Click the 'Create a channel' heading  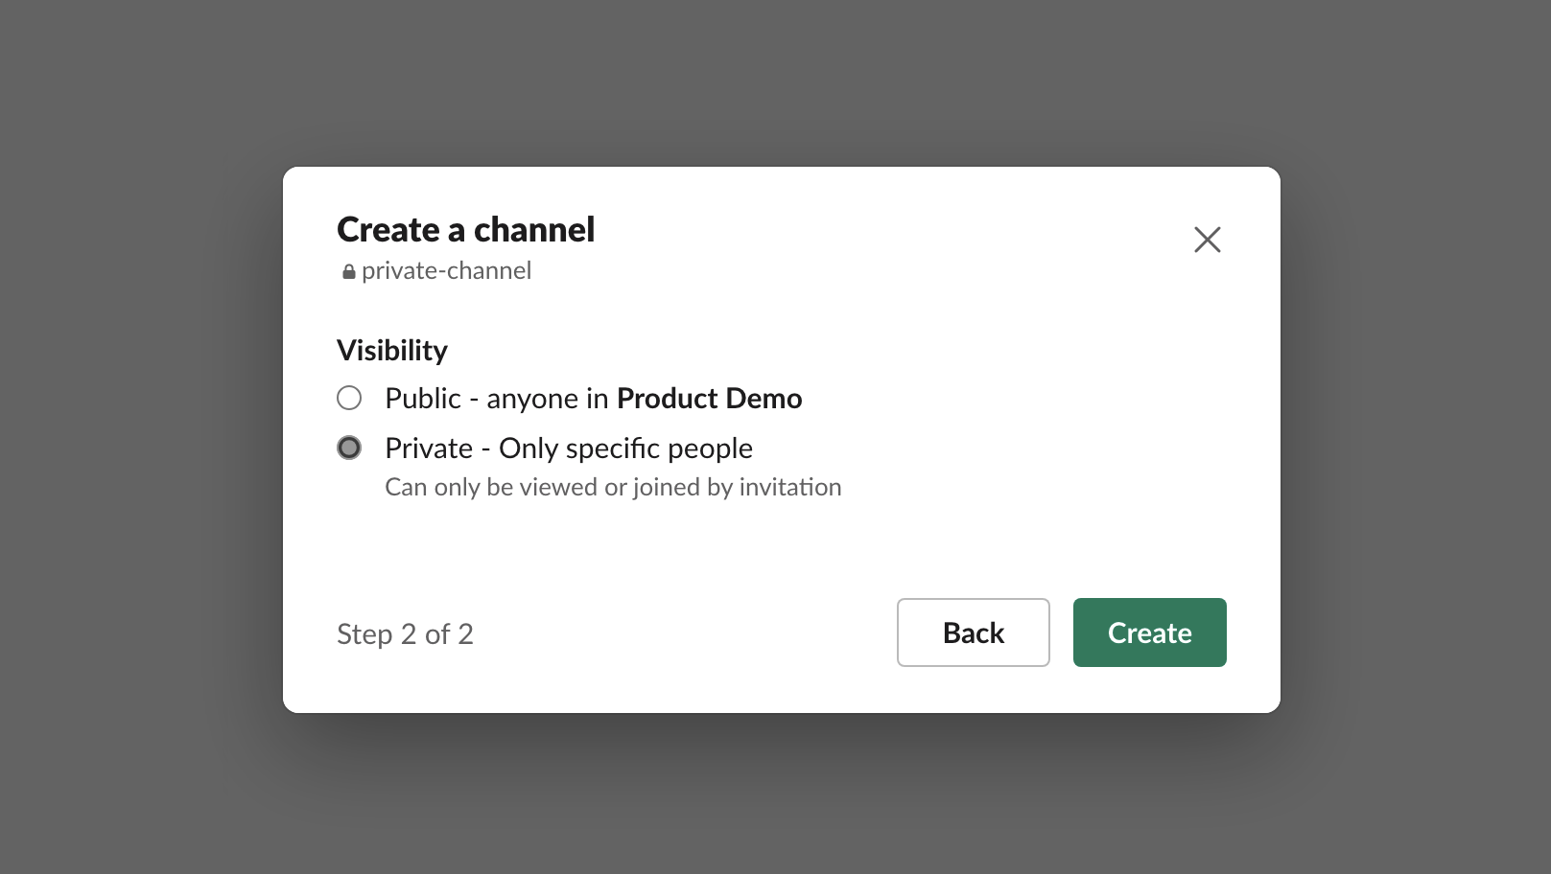coord(465,230)
